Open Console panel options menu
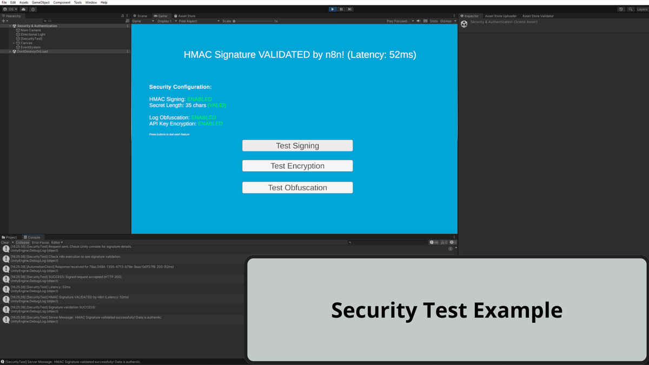 455,237
